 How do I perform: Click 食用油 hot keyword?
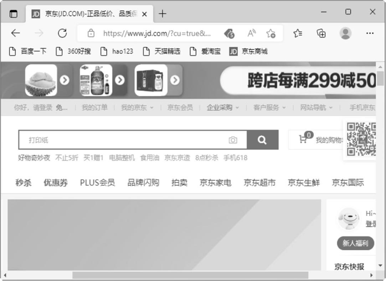tap(150, 158)
